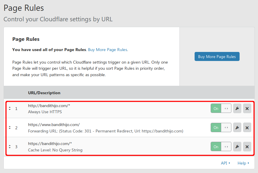258x173 pixels.
Task: Edit rule 2 with the wrench icon
Action: (x=237, y=127)
